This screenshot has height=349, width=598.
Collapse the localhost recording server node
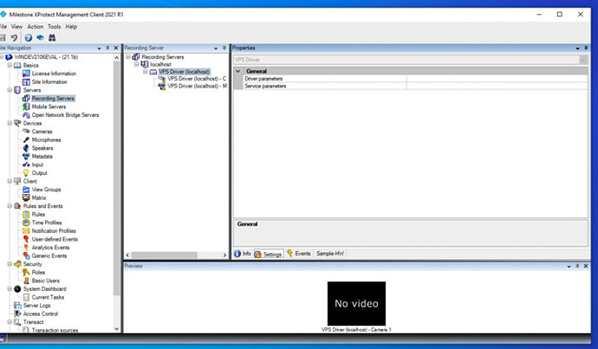pos(136,64)
